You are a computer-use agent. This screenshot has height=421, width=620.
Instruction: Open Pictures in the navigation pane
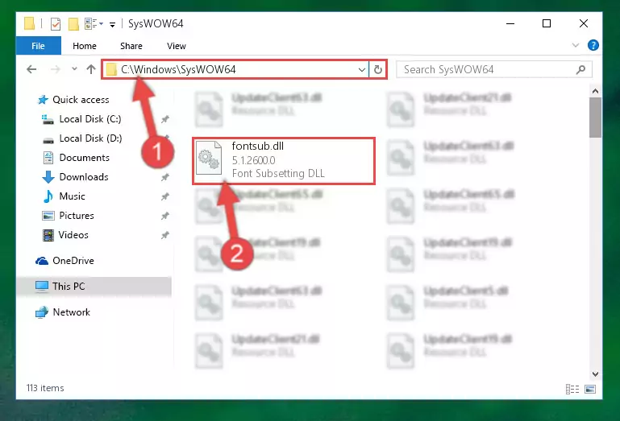click(x=77, y=216)
